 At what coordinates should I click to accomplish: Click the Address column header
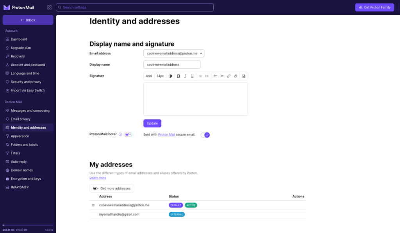[x=105, y=197]
